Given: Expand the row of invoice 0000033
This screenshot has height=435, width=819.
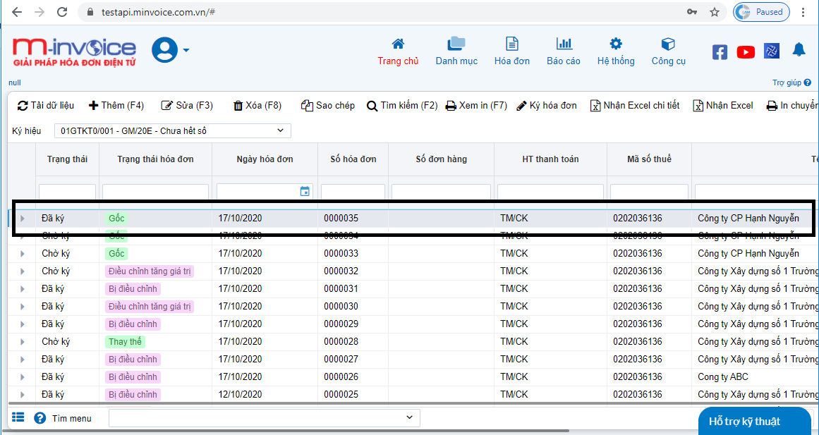Looking at the screenshot, I should coord(23,254).
